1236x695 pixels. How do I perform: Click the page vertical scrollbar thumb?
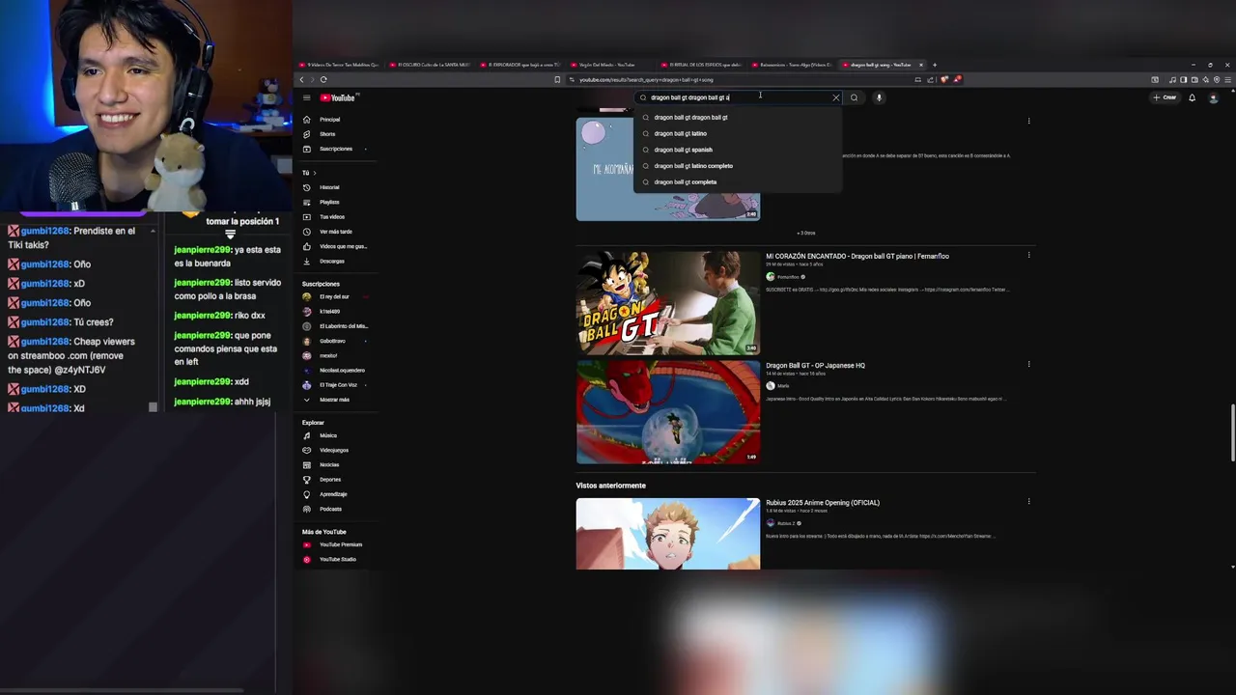pos(1232,433)
